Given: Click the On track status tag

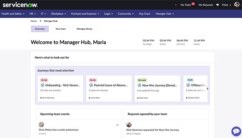Looking at the screenshot, I should tap(142, 80).
